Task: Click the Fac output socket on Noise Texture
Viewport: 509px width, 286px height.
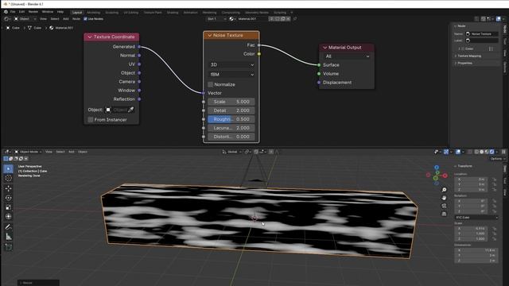Action: pos(259,45)
